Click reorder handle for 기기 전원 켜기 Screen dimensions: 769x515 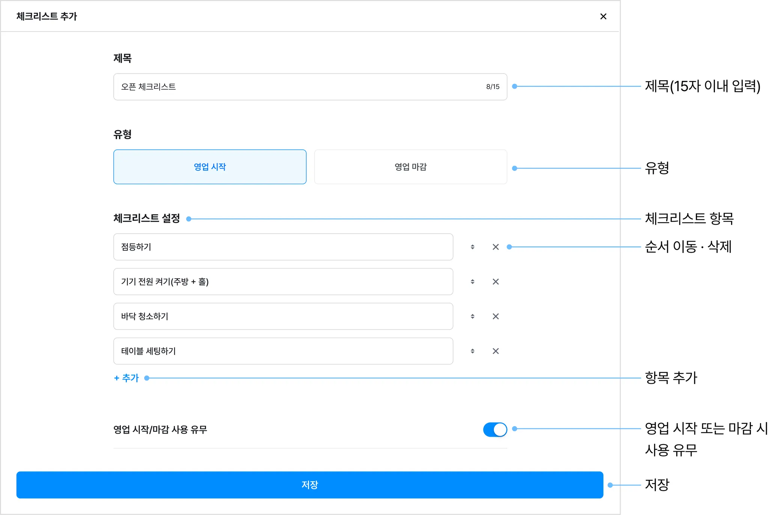coord(472,282)
